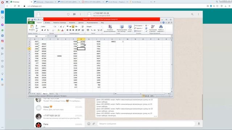Click the WhatsApp message input field
This screenshot has width=232, height=130.
tap(146, 124)
